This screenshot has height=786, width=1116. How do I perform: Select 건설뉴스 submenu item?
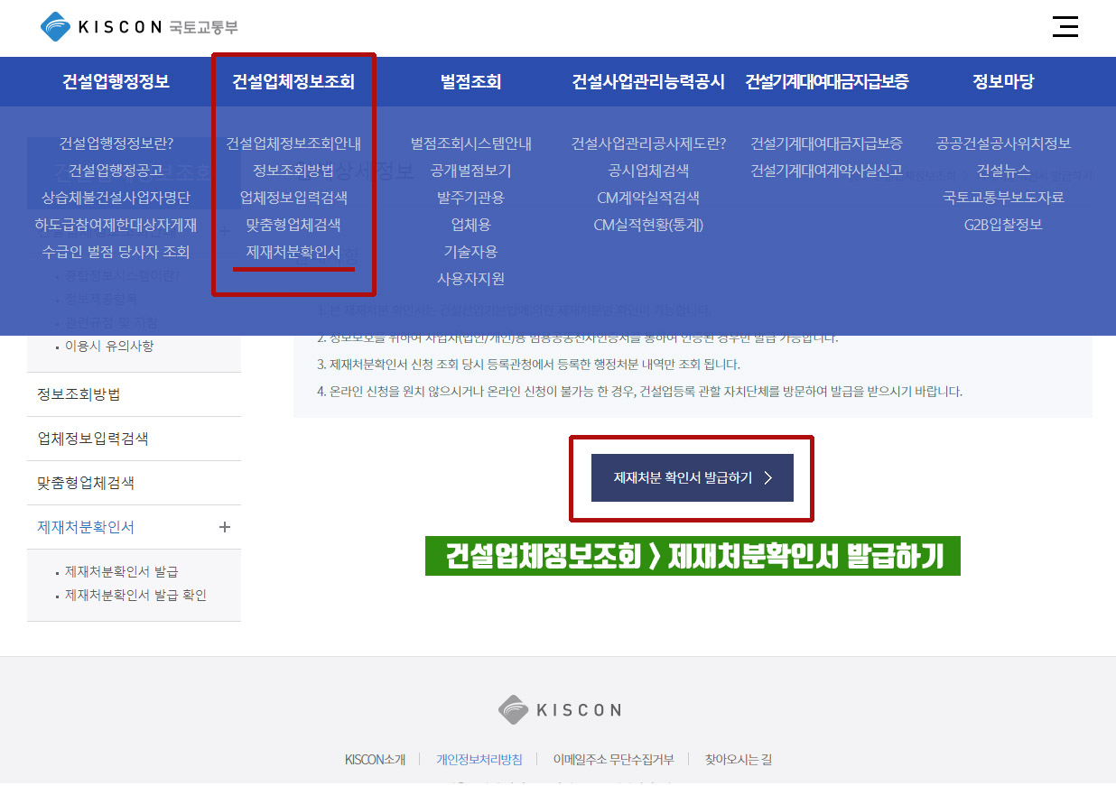pos(1003,171)
